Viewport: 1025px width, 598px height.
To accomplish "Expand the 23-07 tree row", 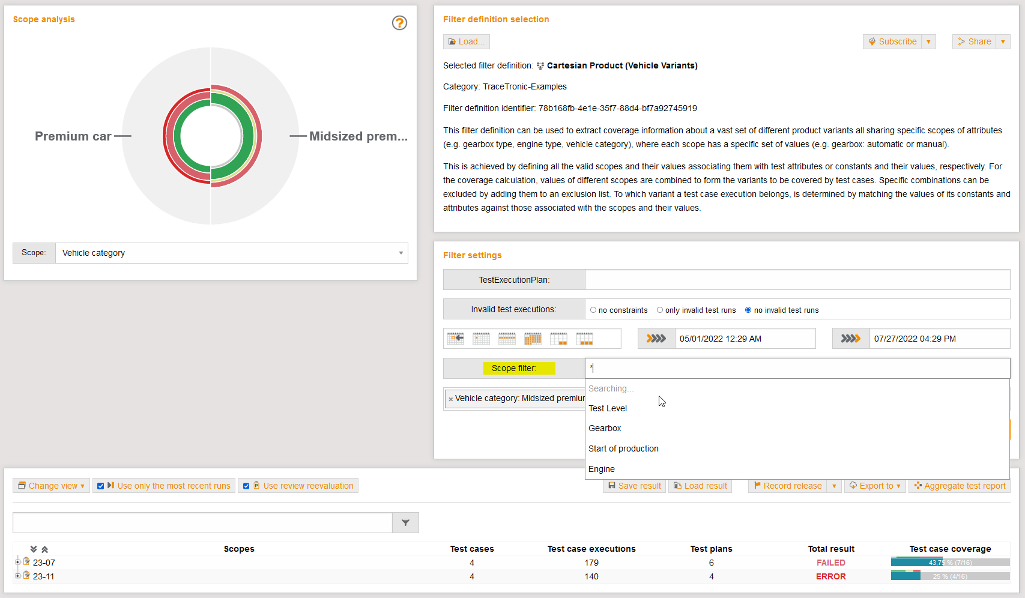I will point(17,563).
